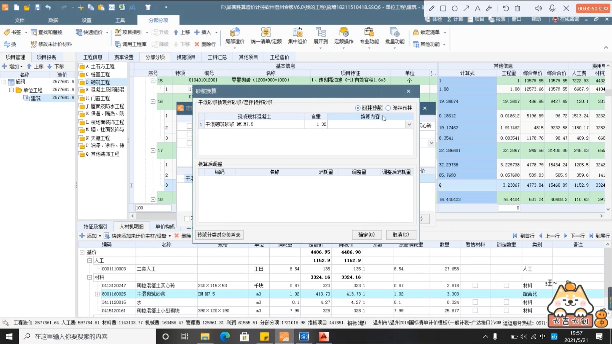Click the save icon in title bar
This screenshot has height=344, width=612.
(37, 7)
